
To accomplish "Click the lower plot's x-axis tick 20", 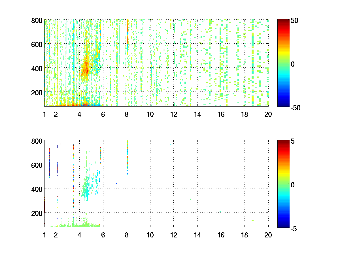I will 268,235.
